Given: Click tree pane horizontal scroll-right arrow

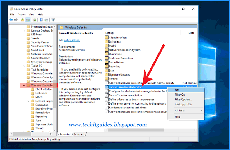Looking at the screenshot, I should coord(51,134).
